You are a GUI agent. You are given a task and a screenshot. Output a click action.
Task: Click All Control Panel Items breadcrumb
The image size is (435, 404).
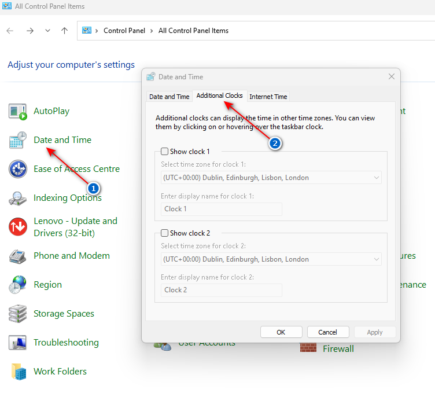click(193, 31)
